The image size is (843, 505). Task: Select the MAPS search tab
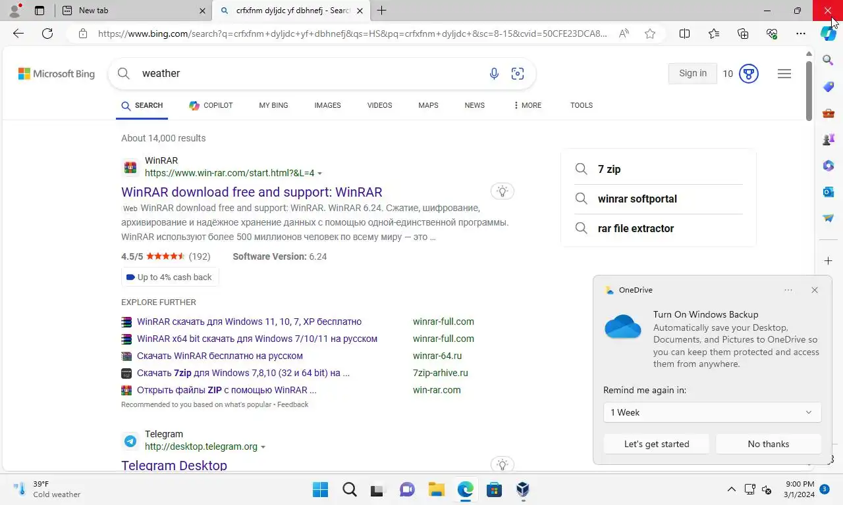tap(428, 105)
